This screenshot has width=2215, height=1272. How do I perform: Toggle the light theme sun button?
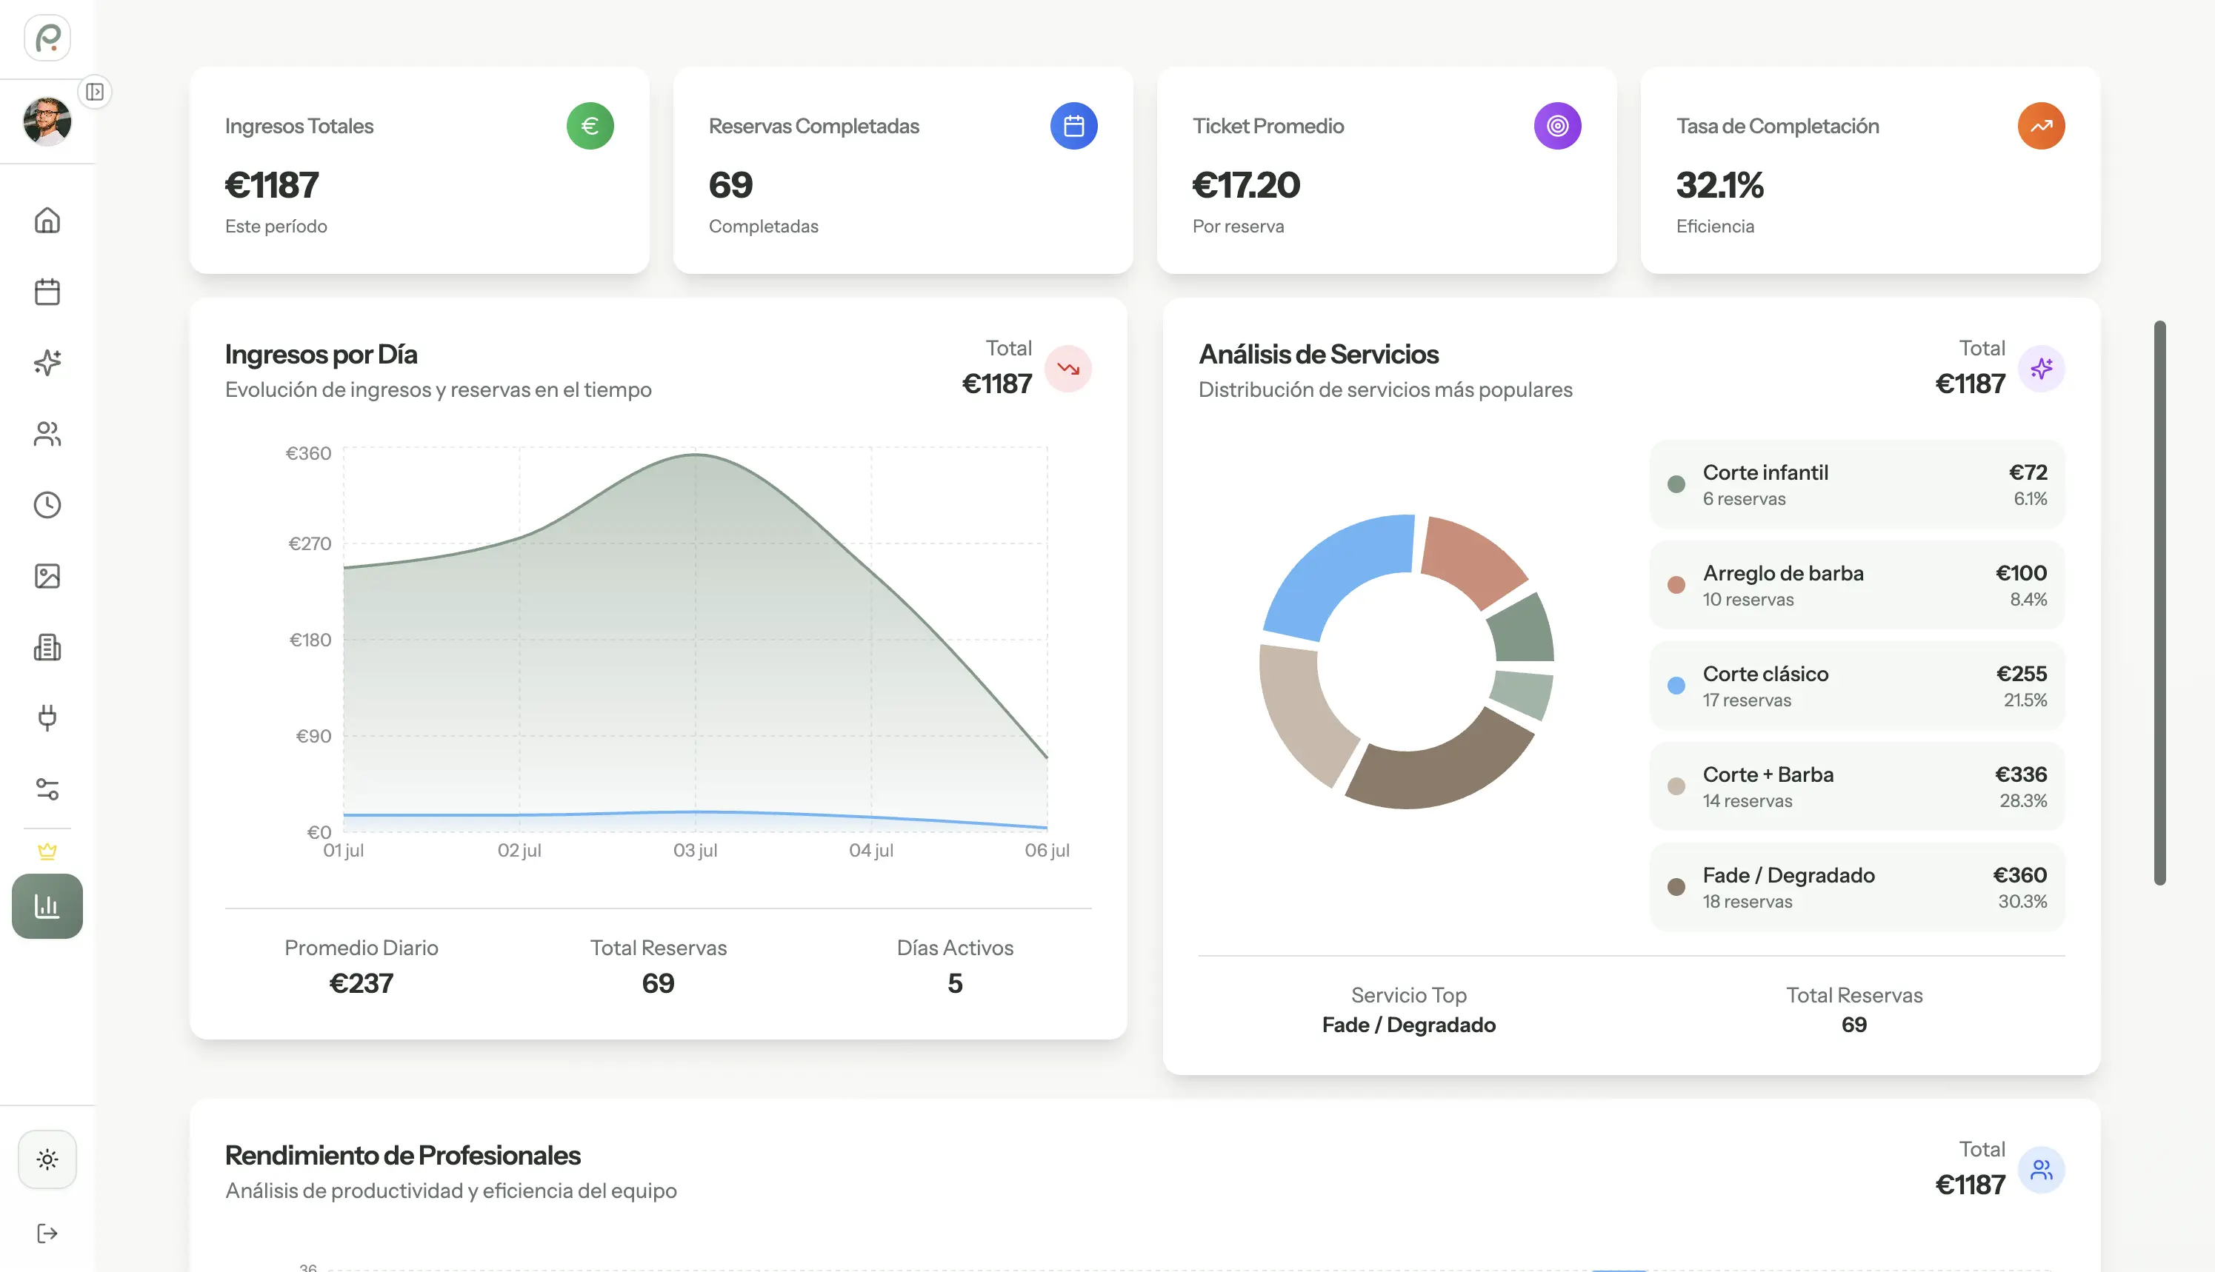[47, 1159]
